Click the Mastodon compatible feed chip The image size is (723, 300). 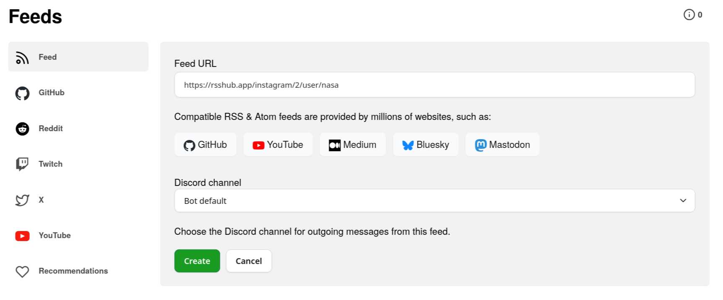click(502, 145)
